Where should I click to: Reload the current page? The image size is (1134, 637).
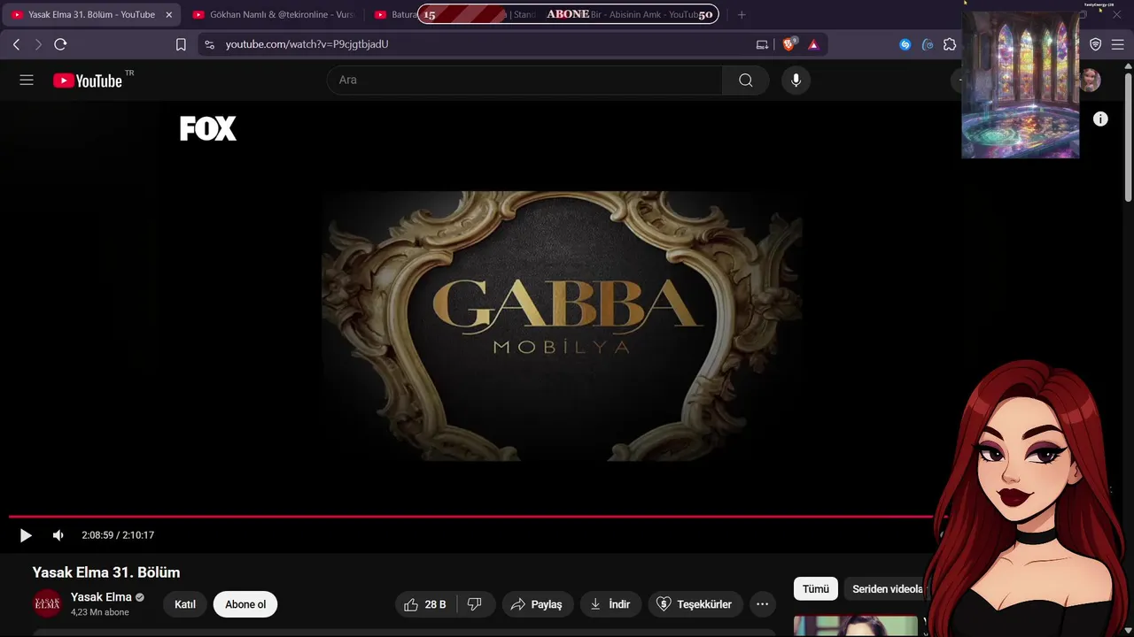(x=60, y=44)
